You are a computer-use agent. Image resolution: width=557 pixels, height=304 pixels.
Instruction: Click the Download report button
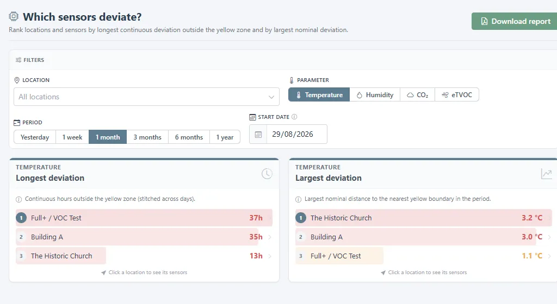(515, 21)
